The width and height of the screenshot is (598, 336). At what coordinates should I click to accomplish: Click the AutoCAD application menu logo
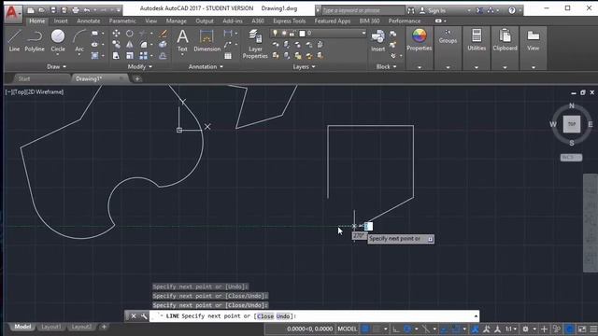click(x=12, y=13)
